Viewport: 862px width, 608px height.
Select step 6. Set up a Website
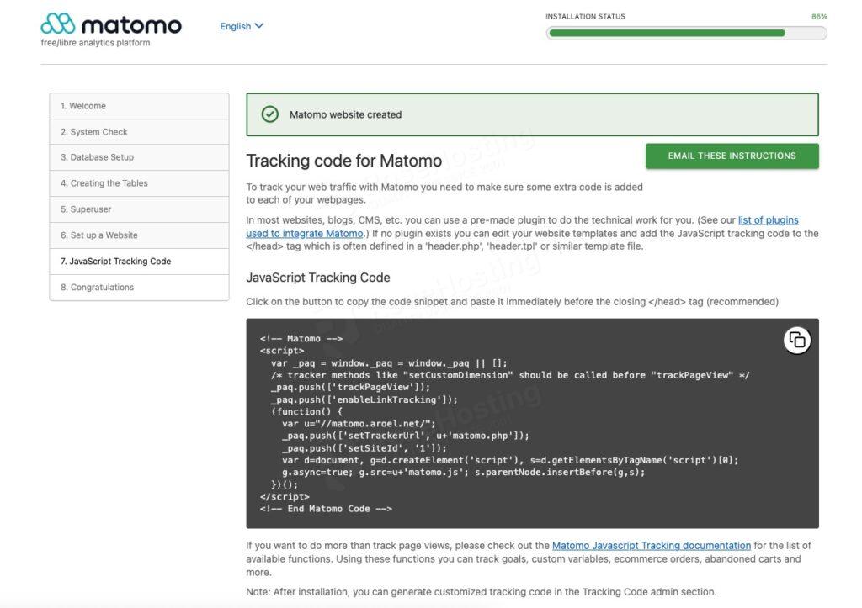[x=139, y=235]
